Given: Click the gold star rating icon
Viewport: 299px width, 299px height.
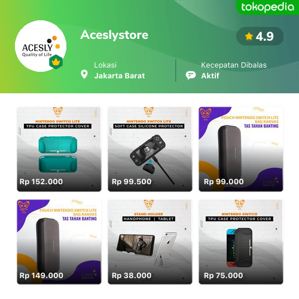Looking at the screenshot, I should click(249, 36).
